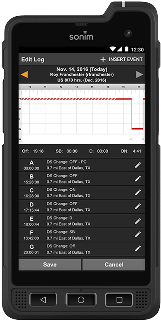Tap the dashed red OFF line in graph

pos(67,99)
